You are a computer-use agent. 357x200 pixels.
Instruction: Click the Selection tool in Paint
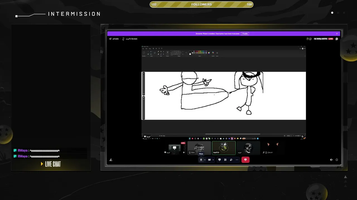coord(144,52)
